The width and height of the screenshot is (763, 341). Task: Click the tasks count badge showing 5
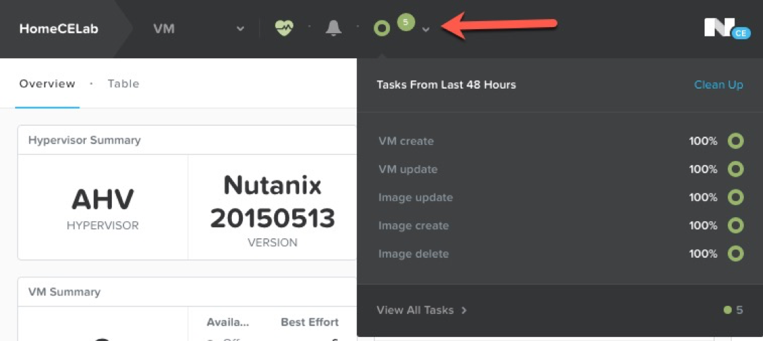point(406,22)
